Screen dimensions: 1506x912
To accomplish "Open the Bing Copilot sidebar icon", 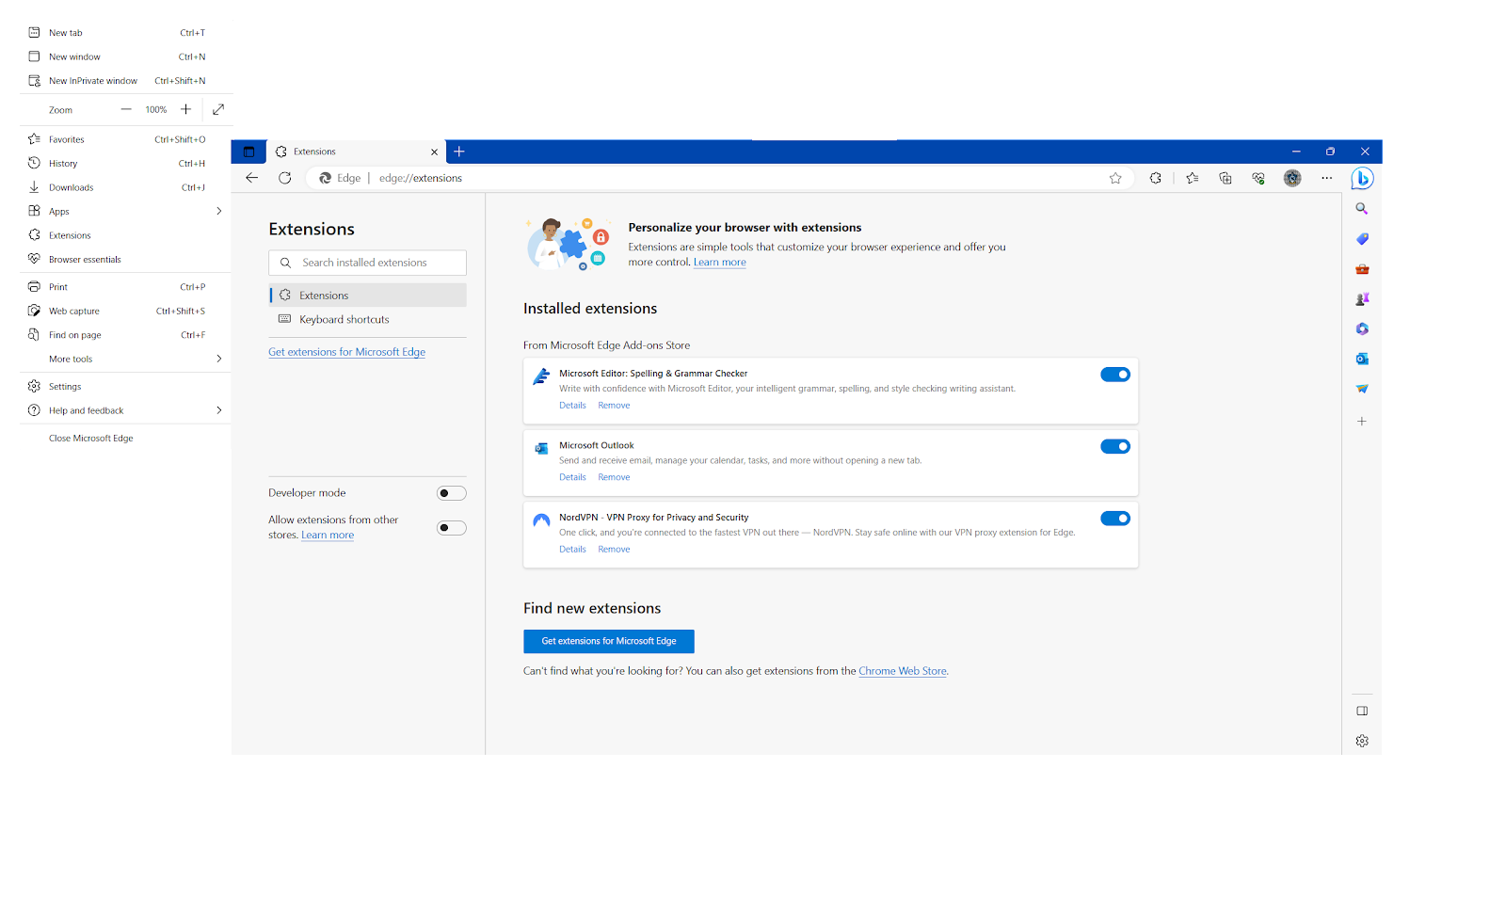I will point(1362,179).
